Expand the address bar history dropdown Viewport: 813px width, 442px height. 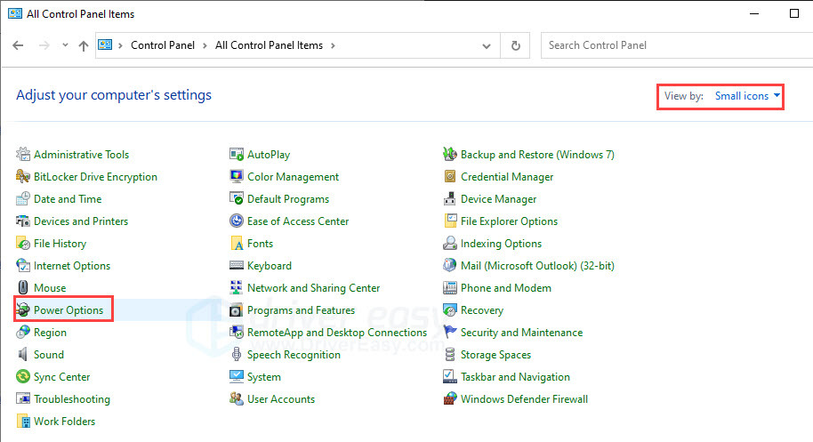coord(487,45)
